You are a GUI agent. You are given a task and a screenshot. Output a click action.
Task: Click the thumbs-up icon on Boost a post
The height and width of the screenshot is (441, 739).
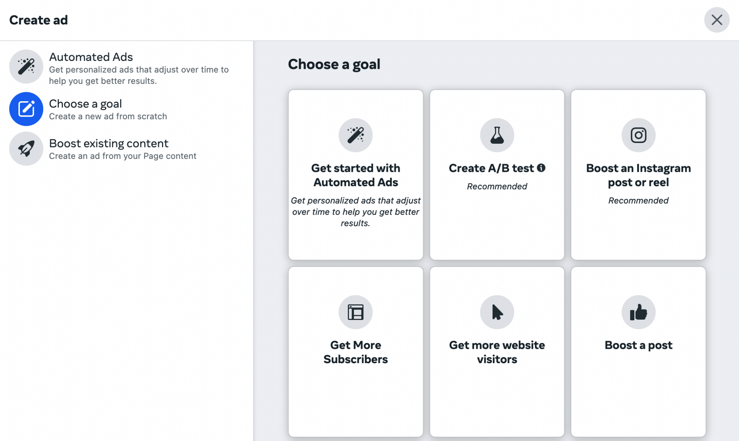pyautogui.click(x=638, y=312)
